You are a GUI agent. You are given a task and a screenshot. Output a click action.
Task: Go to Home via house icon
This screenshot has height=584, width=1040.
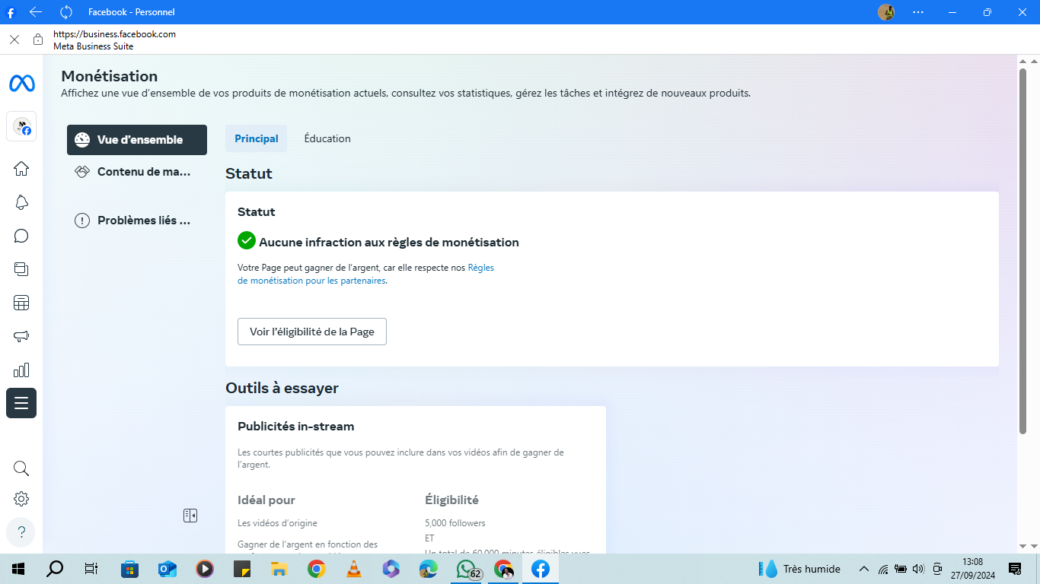(x=21, y=169)
